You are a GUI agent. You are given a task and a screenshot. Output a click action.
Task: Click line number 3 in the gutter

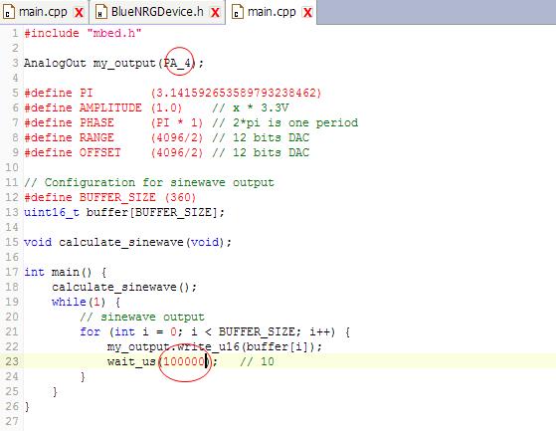click(15, 63)
